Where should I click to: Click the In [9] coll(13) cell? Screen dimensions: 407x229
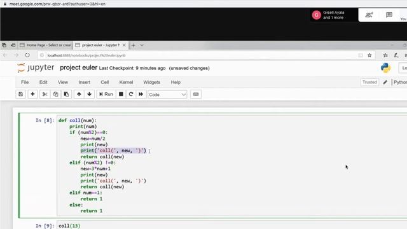click(x=231, y=226)
